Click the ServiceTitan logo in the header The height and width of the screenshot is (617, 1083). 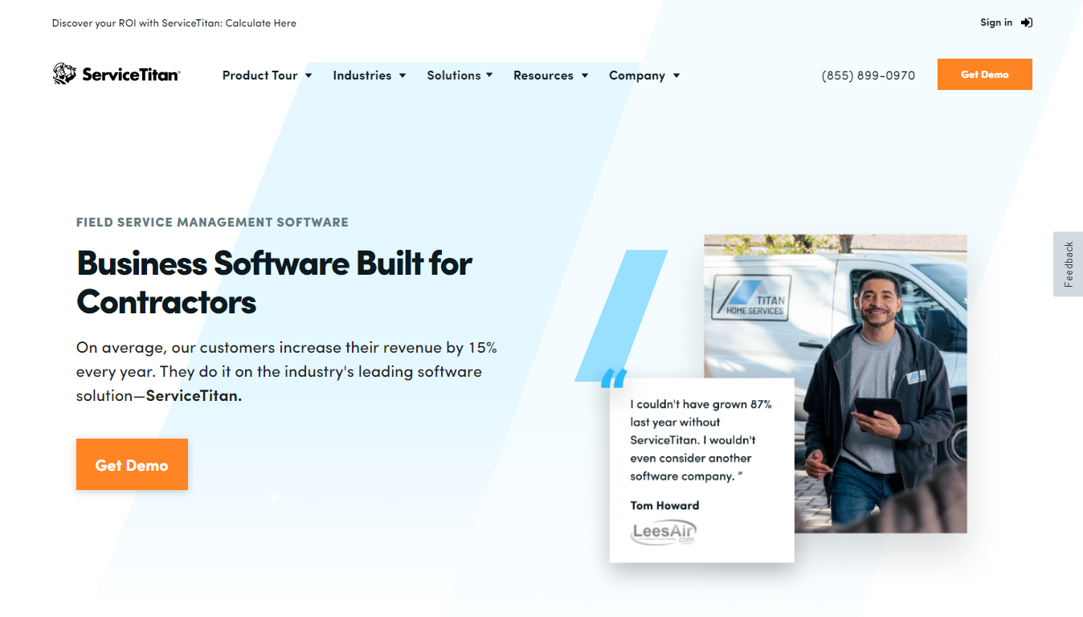click(x=116, y=75)
